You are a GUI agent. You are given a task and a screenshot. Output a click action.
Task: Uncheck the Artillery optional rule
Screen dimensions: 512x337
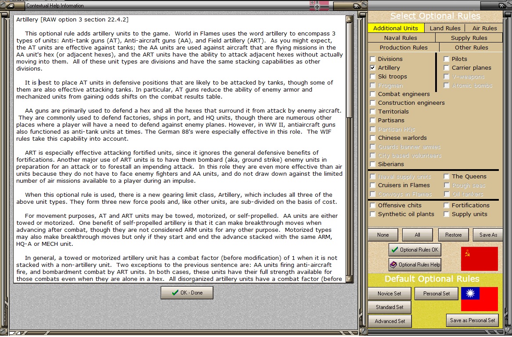[372, 68]
